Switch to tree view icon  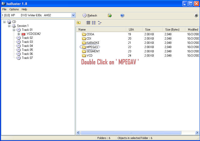(x=100, y=23)
